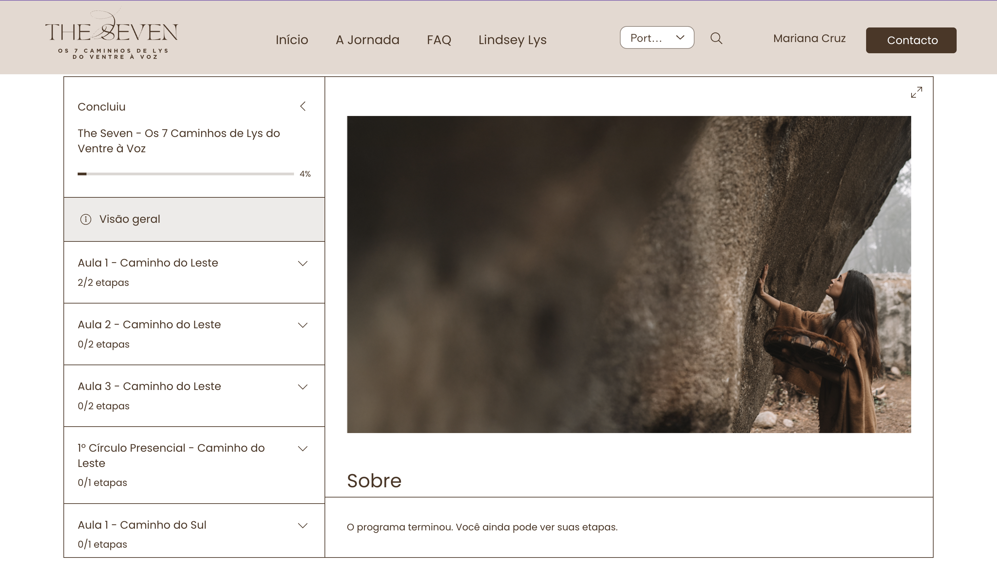Click the course progress bar

pyautogui.click(x=186, y=174)
